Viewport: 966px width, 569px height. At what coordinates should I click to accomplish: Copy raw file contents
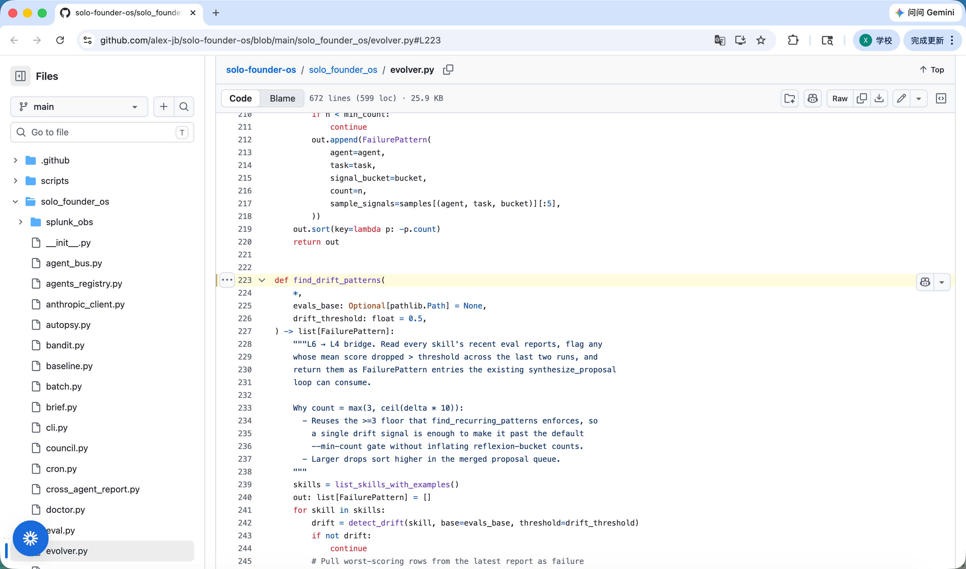click(862, 99)
